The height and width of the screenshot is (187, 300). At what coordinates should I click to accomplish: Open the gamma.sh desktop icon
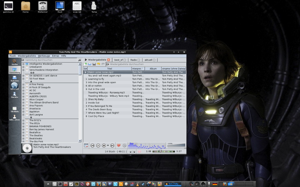click(x=8, y=7)
